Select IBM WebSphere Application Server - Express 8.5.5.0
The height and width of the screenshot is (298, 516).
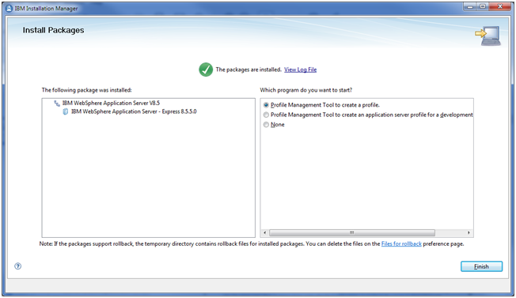click(x=134, y=111)
